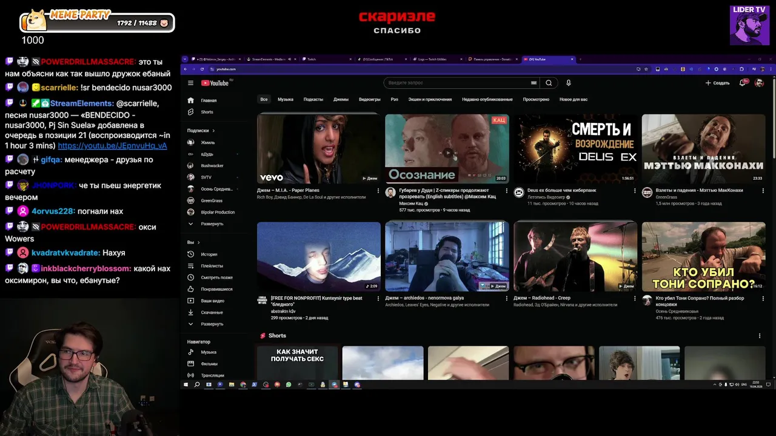Select the Видеоигры filter chip

(370, 99)
